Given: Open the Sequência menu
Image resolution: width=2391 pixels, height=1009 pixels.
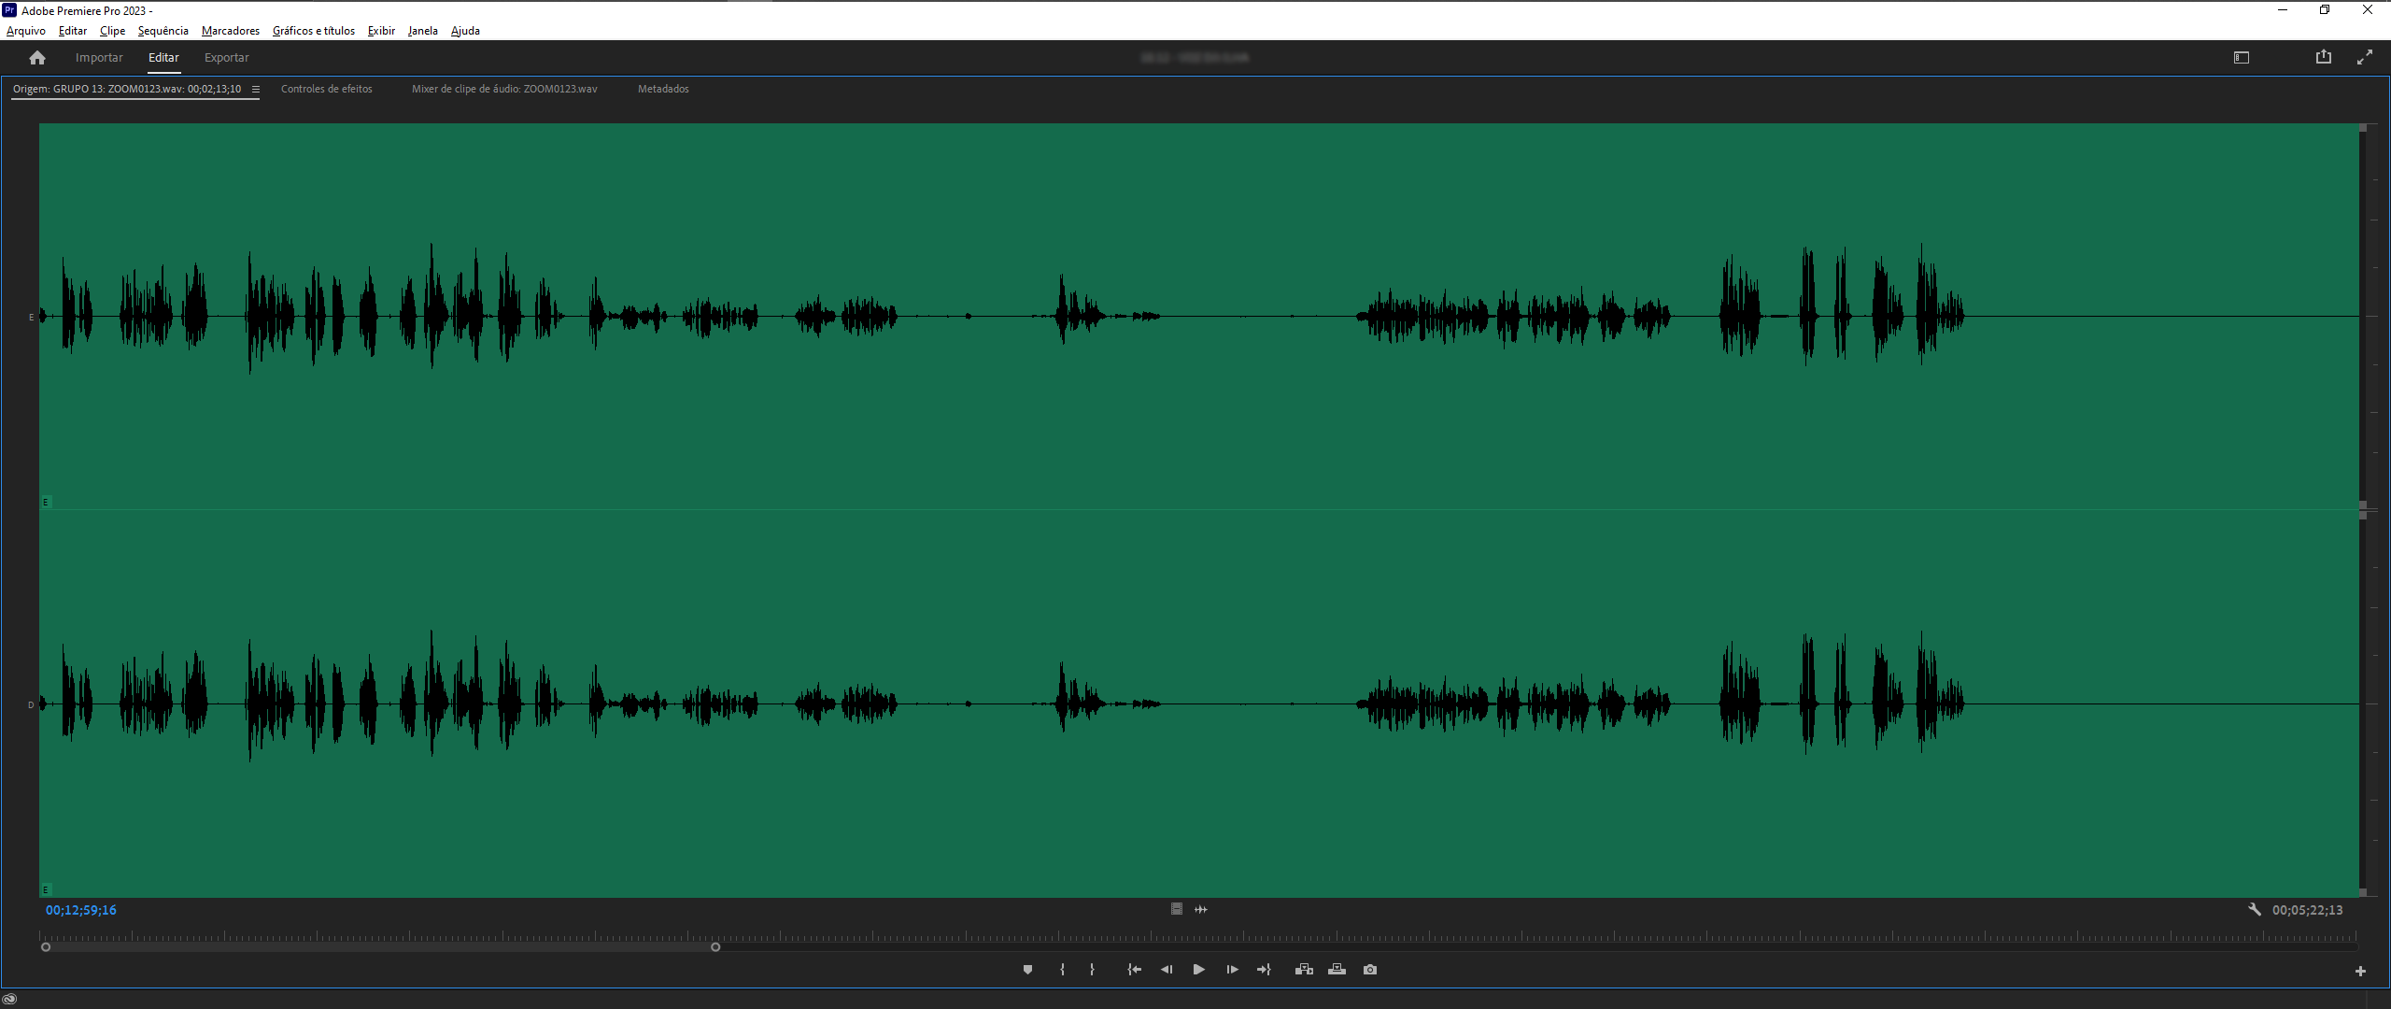Looking at the screenshot, I should pos(163,31).
